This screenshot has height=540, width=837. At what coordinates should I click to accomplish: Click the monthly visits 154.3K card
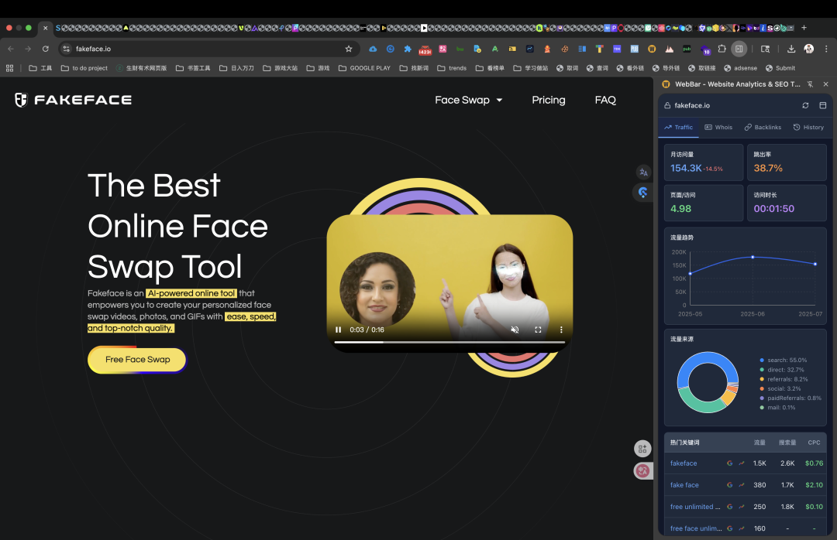pos(704,162)
